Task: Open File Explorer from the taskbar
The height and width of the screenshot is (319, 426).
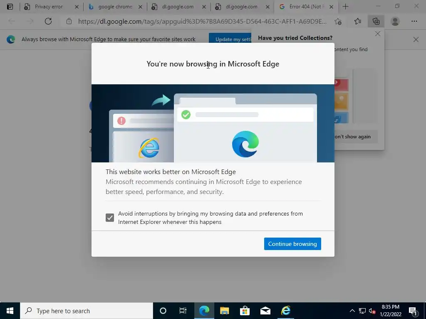Action: 224,311
